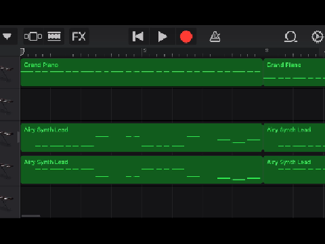
Task: Tap bar 3 marker on the ruler
Action: click(x=267, y=50)
